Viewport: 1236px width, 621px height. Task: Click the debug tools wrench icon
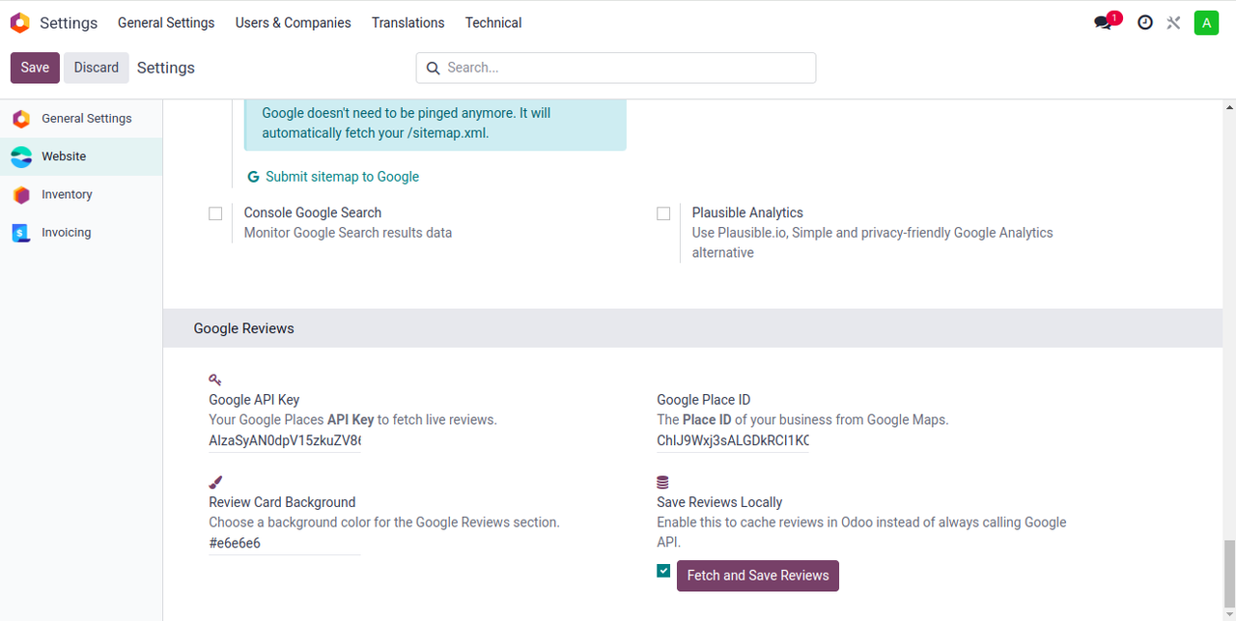(1173, 22)
